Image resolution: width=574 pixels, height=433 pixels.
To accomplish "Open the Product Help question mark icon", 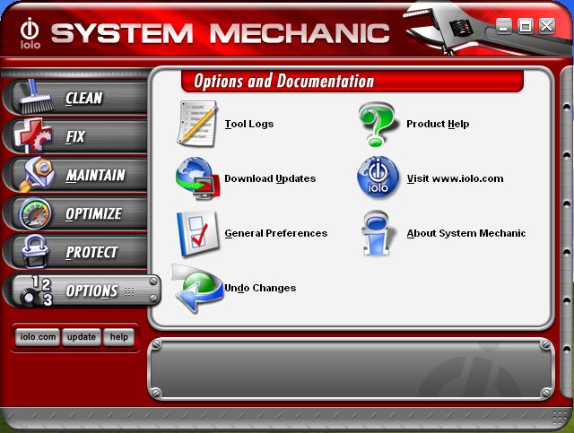I will pyautogui.click(x=378, y=124).
